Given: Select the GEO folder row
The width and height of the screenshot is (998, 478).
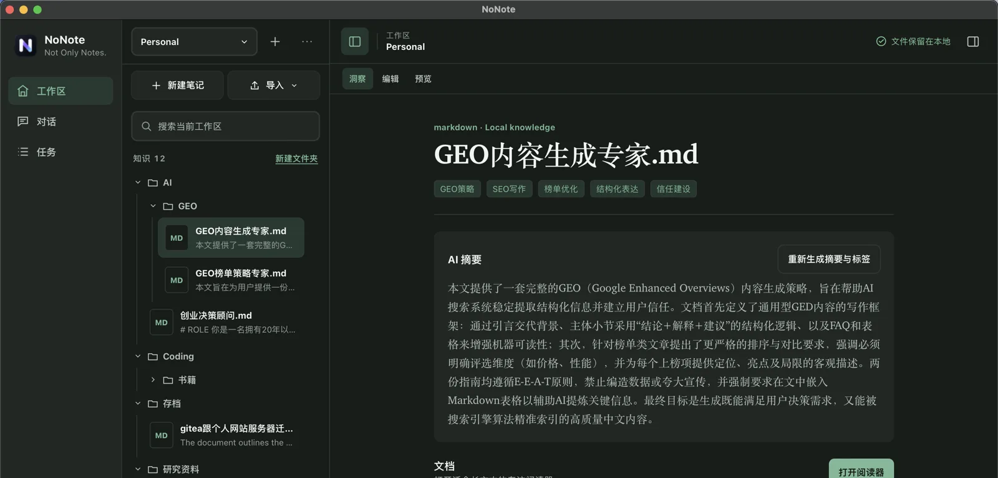Looking at the screenshot, I should pyautogui.click(x=233, y=206).
